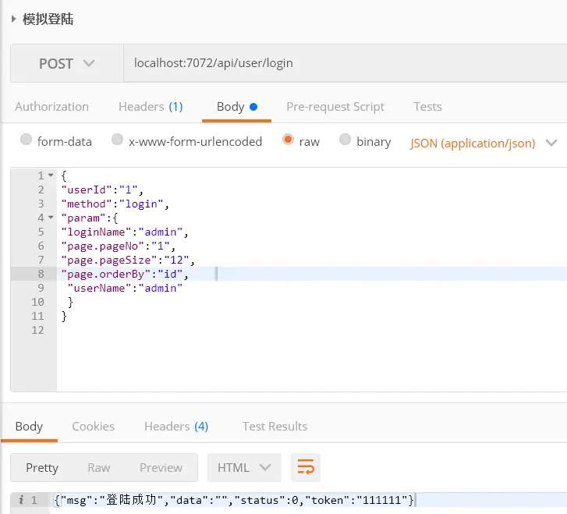Open the response Headers (4) tab
The width and height of the screenshot is (567, 514).
pyautogui.click(x=176, y=427)
